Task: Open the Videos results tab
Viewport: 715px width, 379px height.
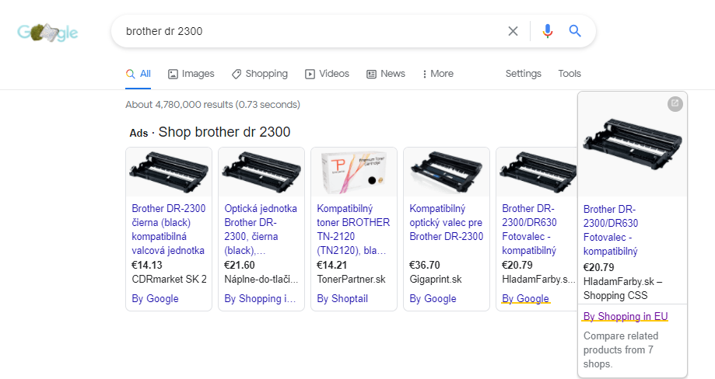Action: [x=327, y=74]
